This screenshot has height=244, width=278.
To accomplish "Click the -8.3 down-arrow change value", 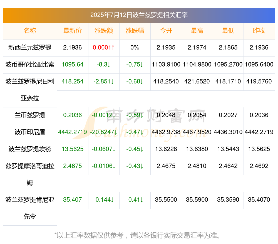I will pos(104,65).
